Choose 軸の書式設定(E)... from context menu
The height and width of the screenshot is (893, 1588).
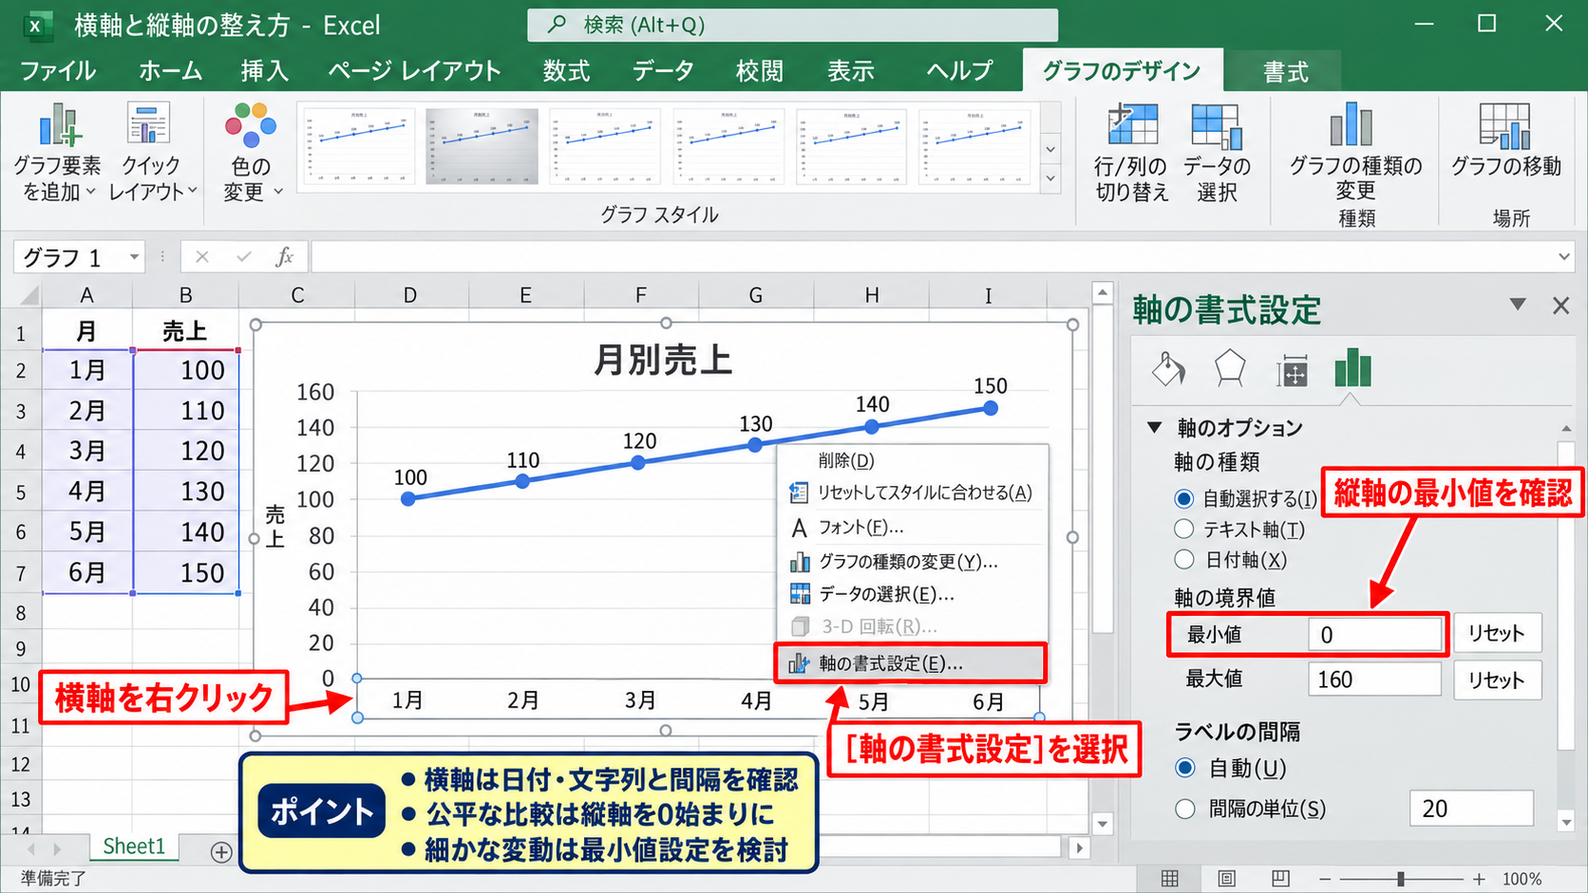point(911,663)
